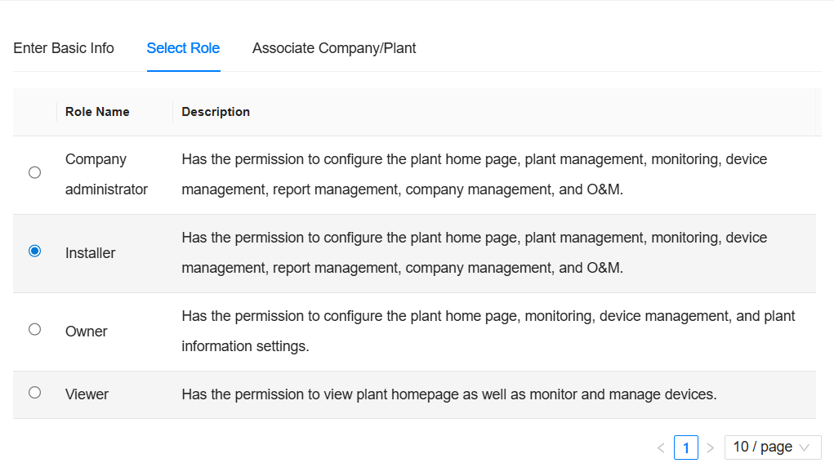
Task: Go to next page arrow
Action: 710,448
